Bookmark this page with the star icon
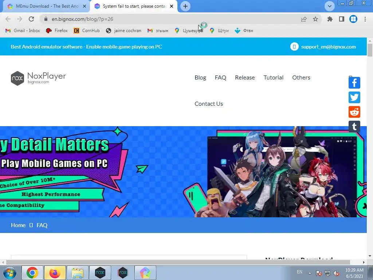The height and width of the screenshot is (280, 373). coord(315,19)
